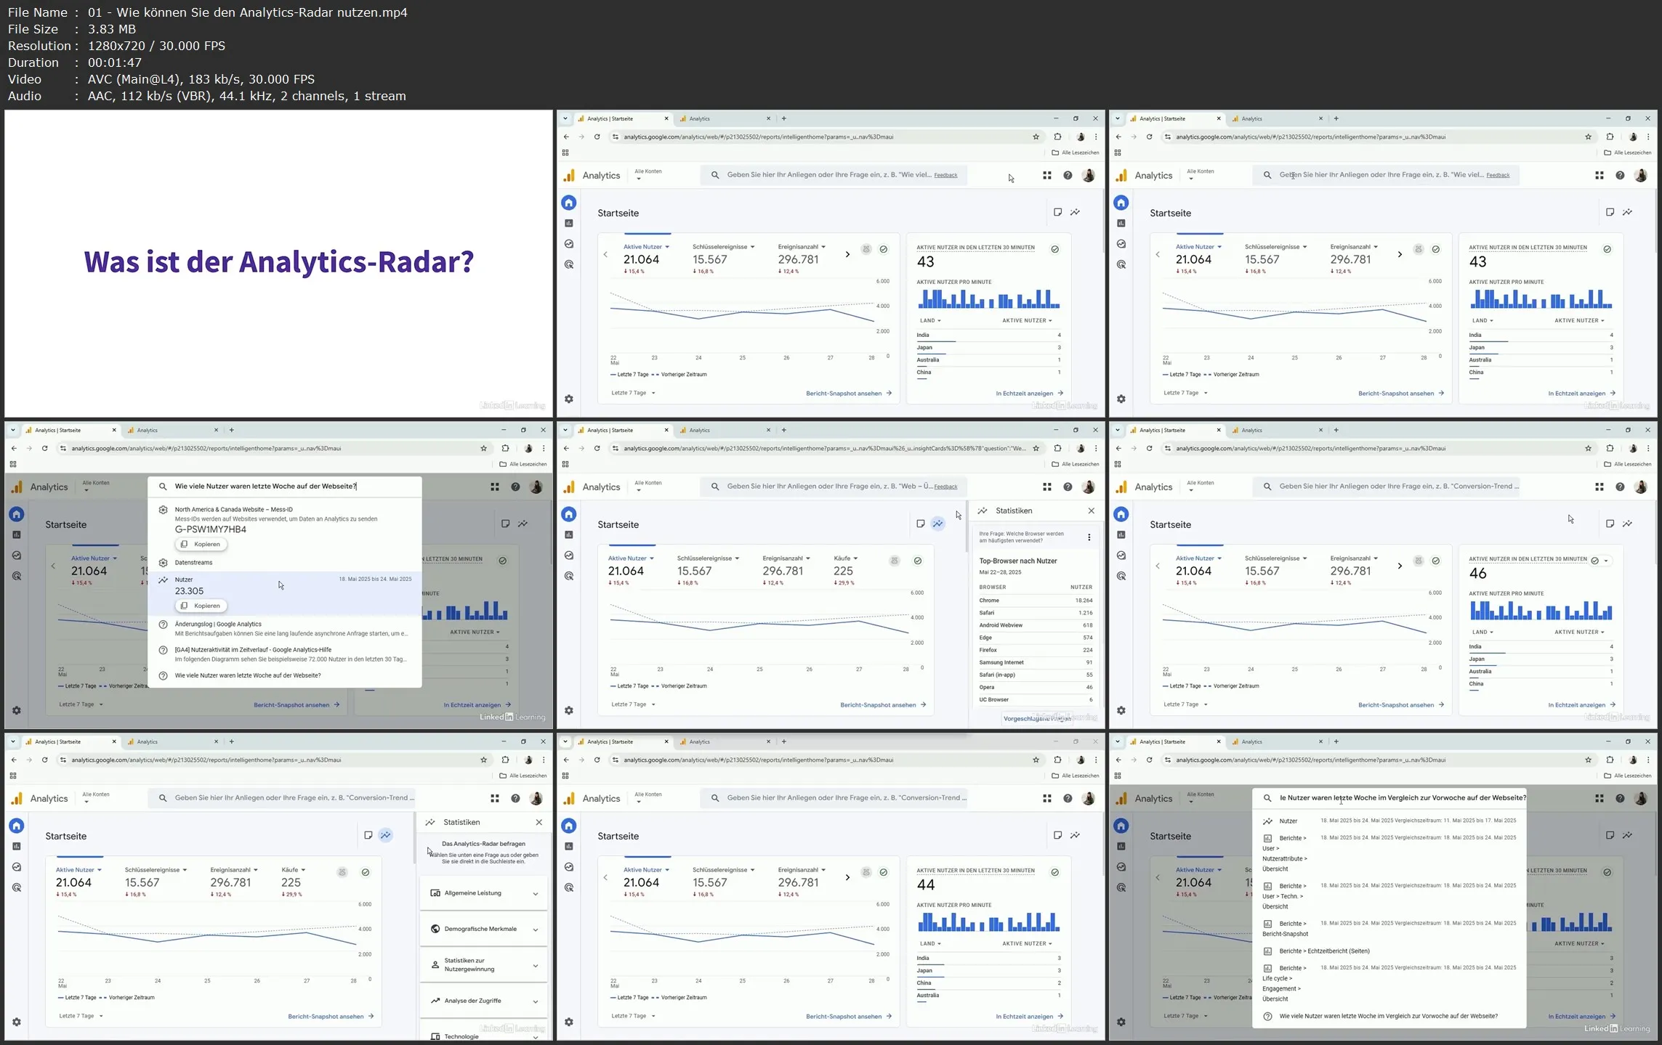
Task: Expand Statistiken zur Nutzergewinnung section
Action: click(x=484, y=965)
